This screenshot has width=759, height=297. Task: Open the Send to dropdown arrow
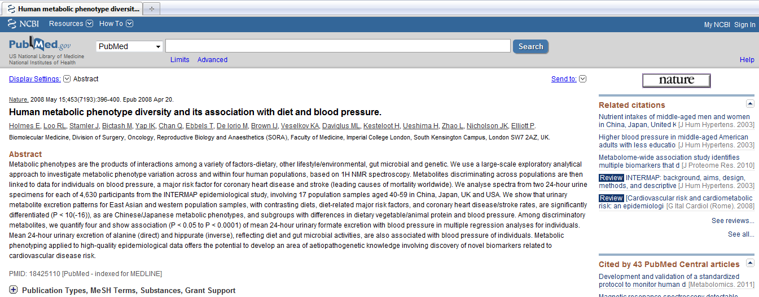[x=583, y=79]
